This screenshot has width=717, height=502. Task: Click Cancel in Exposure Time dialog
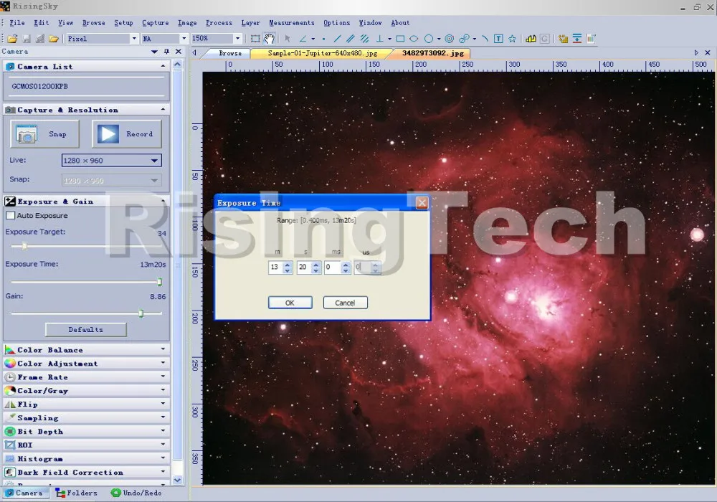click(x=345, y=303)
